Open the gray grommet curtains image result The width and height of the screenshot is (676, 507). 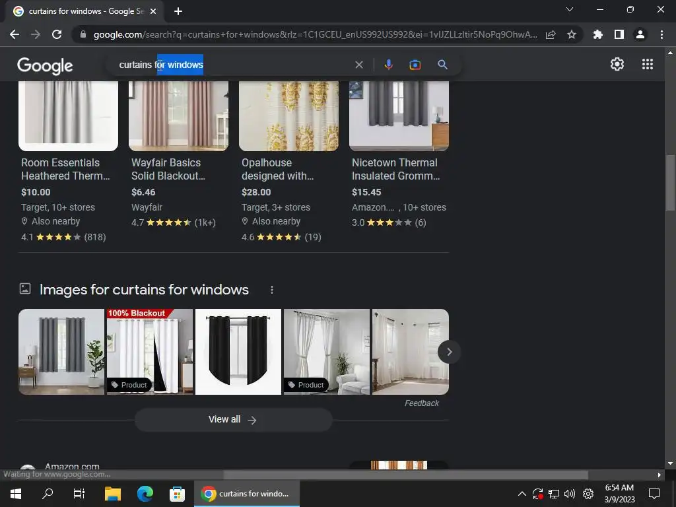point(61,352)
